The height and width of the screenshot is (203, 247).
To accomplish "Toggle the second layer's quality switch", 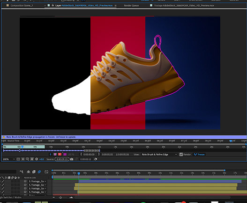I will coord(3,185).
